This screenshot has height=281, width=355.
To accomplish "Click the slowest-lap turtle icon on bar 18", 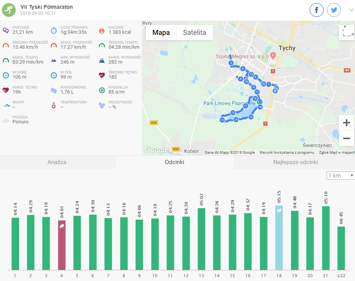I will pyautogui.click(x=279, y=211).
